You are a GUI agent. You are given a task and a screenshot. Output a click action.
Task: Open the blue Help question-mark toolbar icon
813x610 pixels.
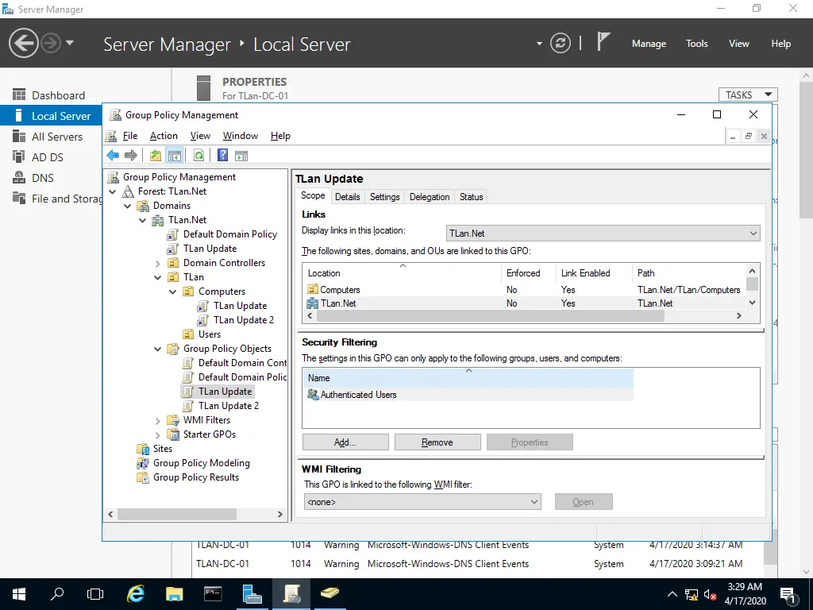coord(222,155)
